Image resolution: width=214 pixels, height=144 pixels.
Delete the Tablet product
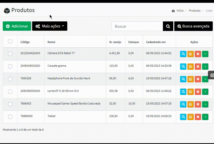198,117
